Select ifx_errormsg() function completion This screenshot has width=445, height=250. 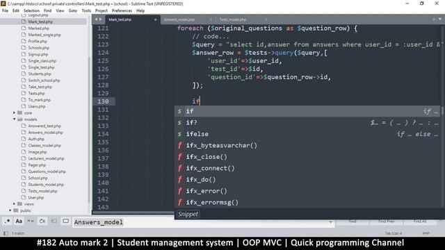pos(307,202)
